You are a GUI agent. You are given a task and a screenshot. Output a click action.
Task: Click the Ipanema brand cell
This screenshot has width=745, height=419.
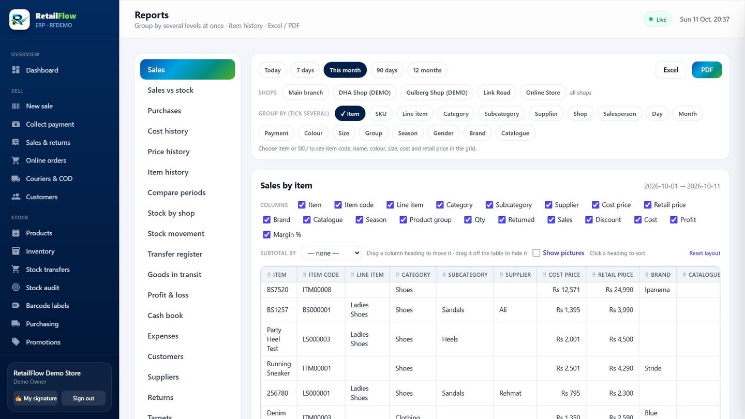[x=657, y=290]
